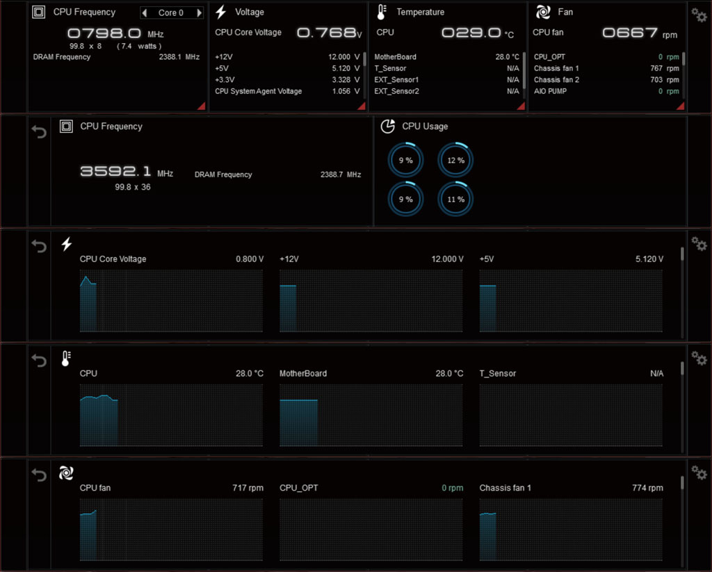Click the CPU fan 717 rpm graph
The width and height of the screenshot is (712, 572).
(x=171, y=530)
